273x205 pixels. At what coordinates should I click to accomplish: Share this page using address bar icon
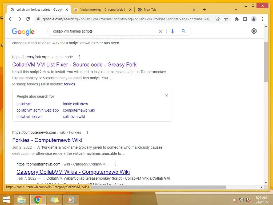click(218, 19)
